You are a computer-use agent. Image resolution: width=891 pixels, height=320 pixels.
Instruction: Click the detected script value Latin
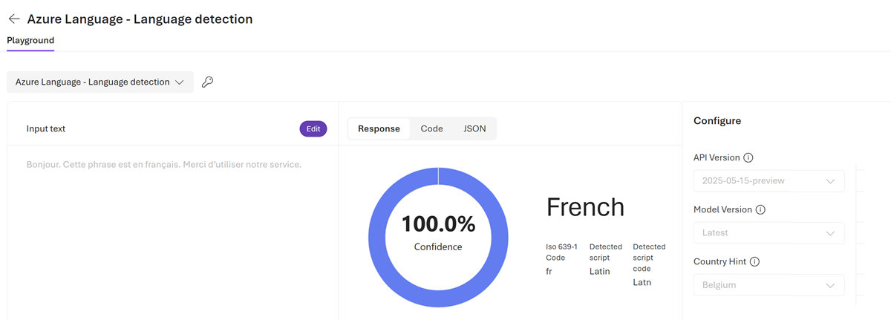[599, 271]
